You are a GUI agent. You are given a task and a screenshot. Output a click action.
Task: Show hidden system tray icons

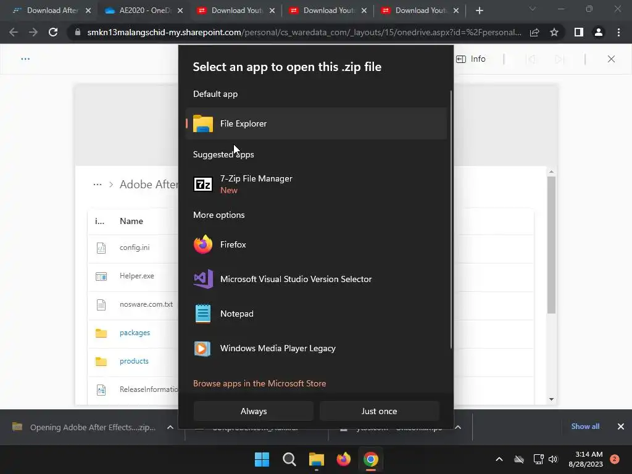click(x=499, y=459)
